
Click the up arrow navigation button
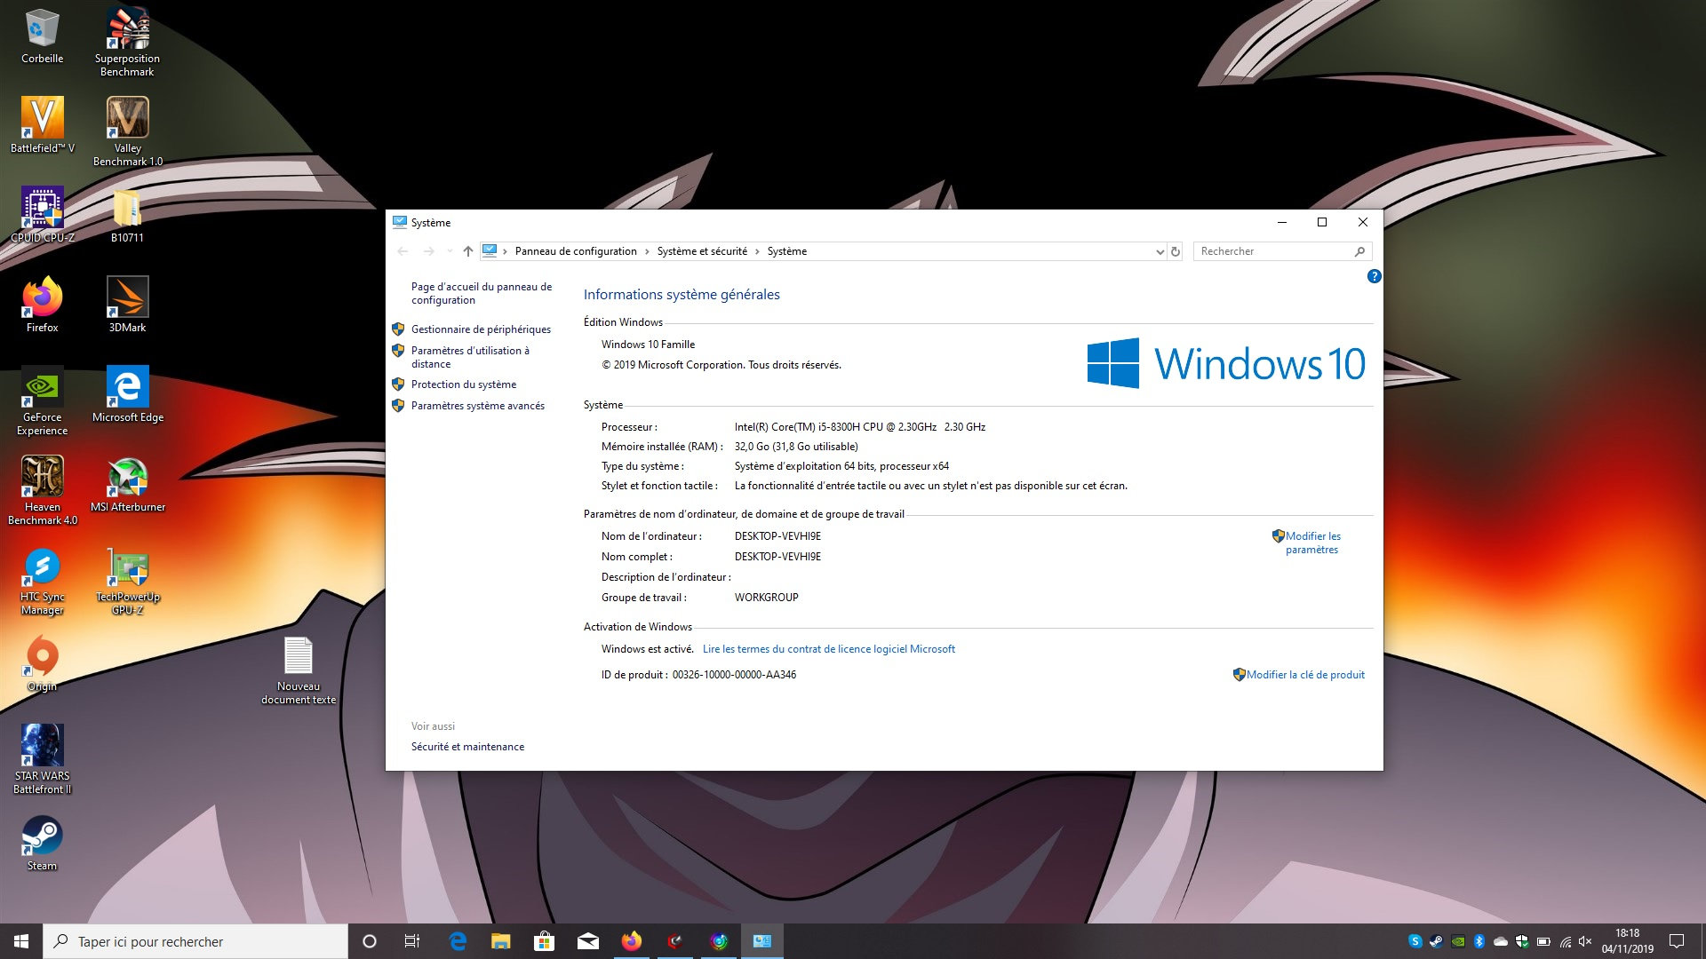click(468, 251)
